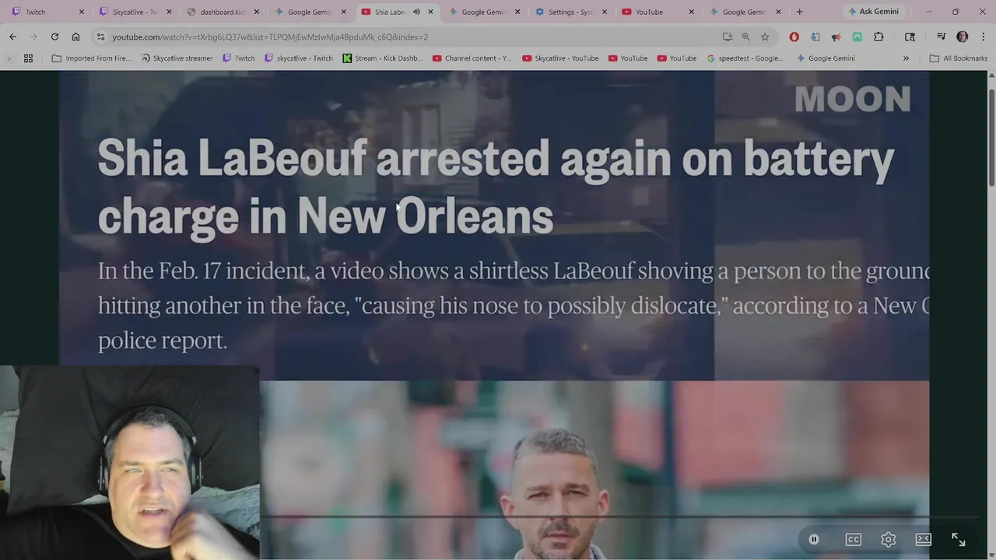Close the first Twitch tab
996x560 pixels.
(82, 12)
